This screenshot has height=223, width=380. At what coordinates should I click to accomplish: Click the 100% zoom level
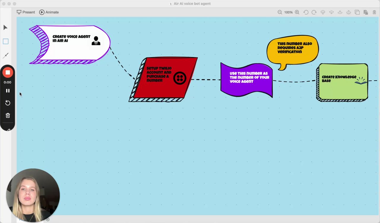click(x=288, y=12)
